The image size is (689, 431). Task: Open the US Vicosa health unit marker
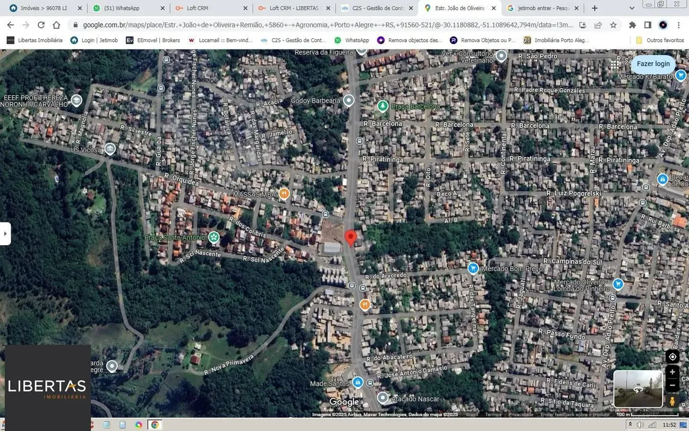click(110, 149)
